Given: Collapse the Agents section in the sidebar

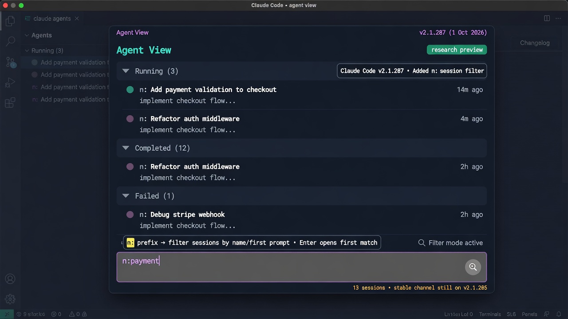Looking at the screenshot, I should point(27,35).
